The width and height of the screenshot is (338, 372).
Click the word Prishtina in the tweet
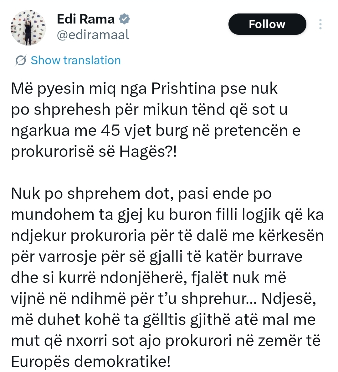184,89
